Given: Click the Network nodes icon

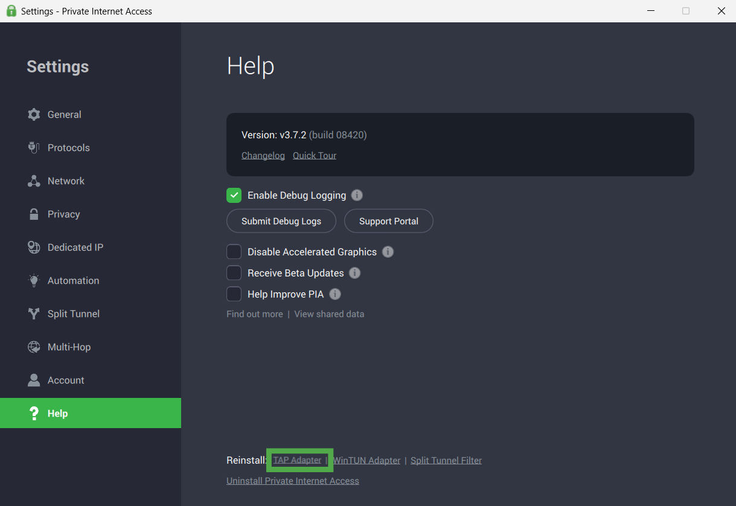Looking at the screenshot, I should click(x=34, y=181).
